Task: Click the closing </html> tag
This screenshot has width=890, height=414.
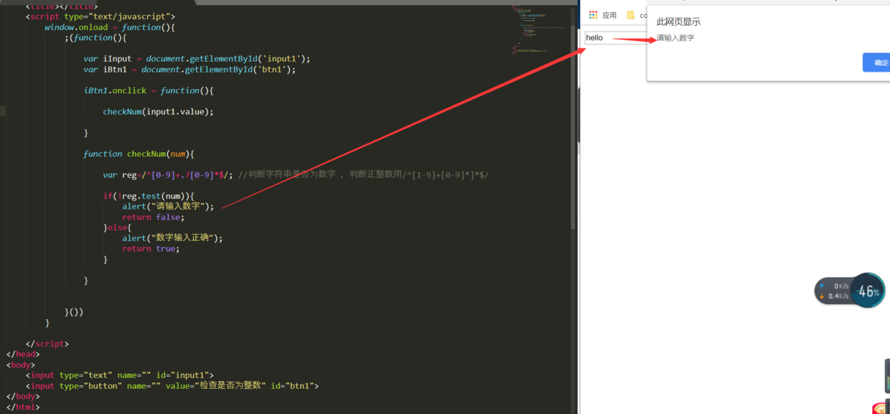Action: (23, 407)
